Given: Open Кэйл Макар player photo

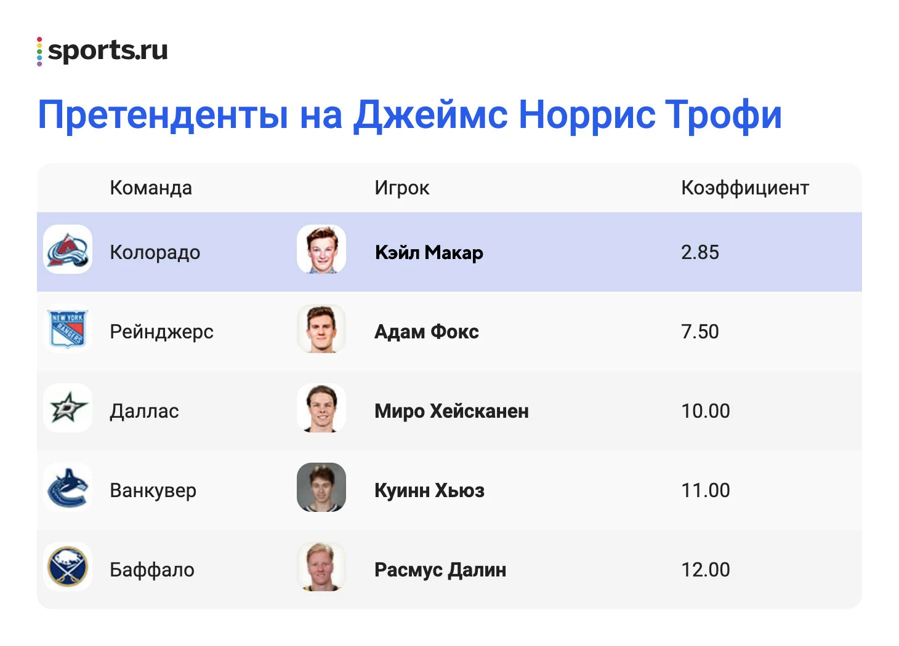Looking at the screenshot, I should (x=321, y=249).
